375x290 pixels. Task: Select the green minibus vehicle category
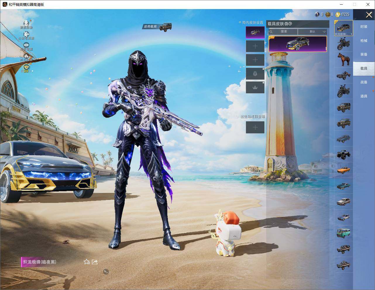click(344, 233)
